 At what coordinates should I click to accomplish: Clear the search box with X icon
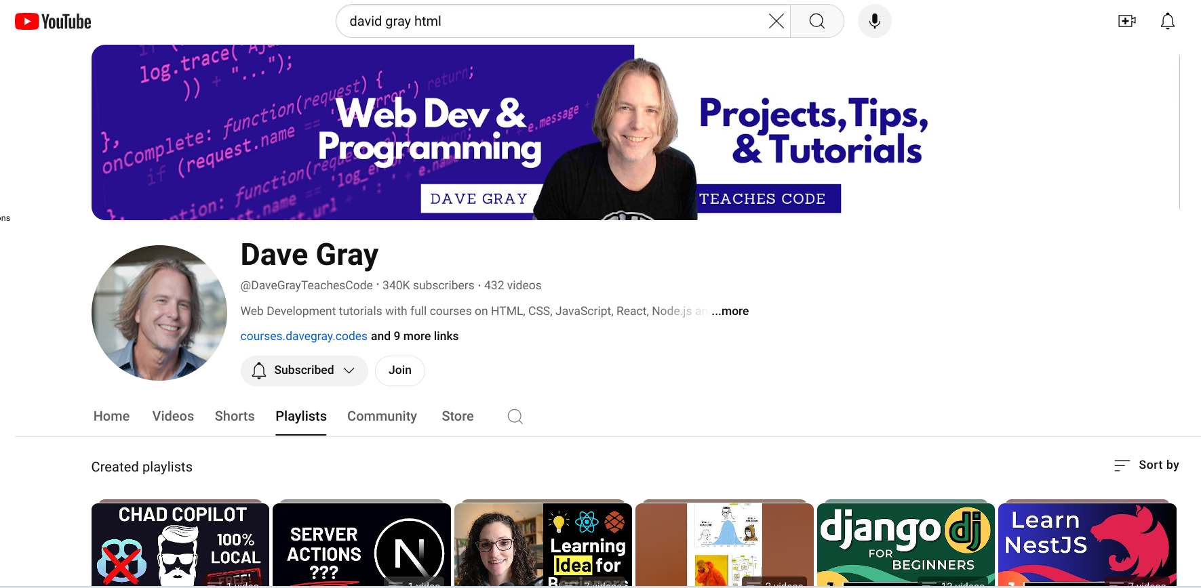[776, 21]
